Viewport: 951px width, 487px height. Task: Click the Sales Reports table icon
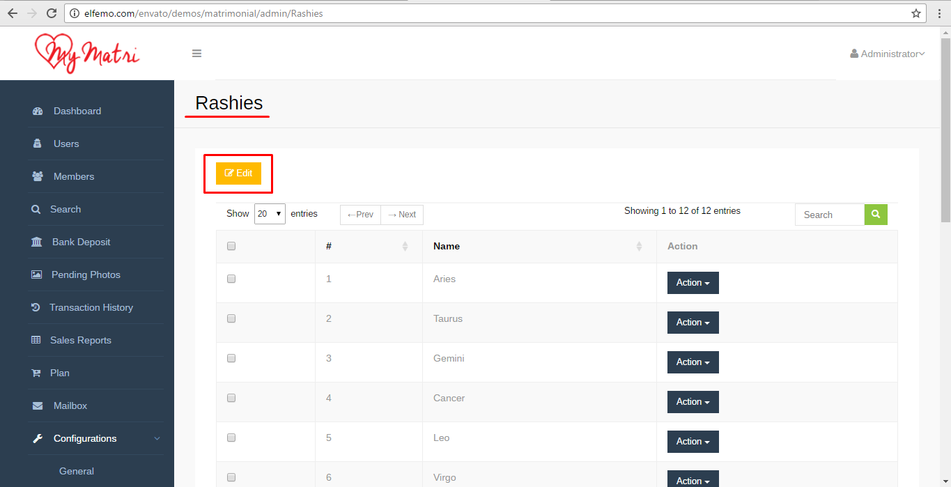pos(36,341)
